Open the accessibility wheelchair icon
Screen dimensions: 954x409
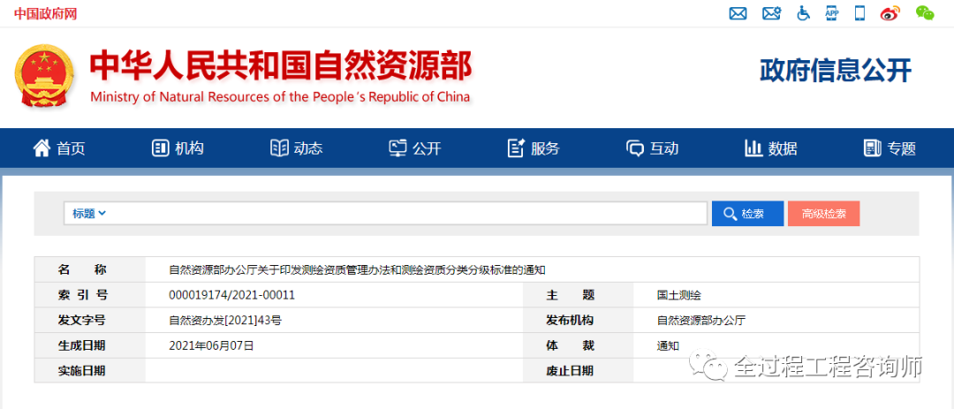click(x=804, y=12)
